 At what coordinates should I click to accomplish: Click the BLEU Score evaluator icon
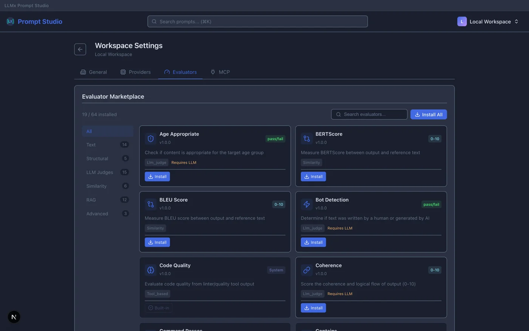coord(150,204)
